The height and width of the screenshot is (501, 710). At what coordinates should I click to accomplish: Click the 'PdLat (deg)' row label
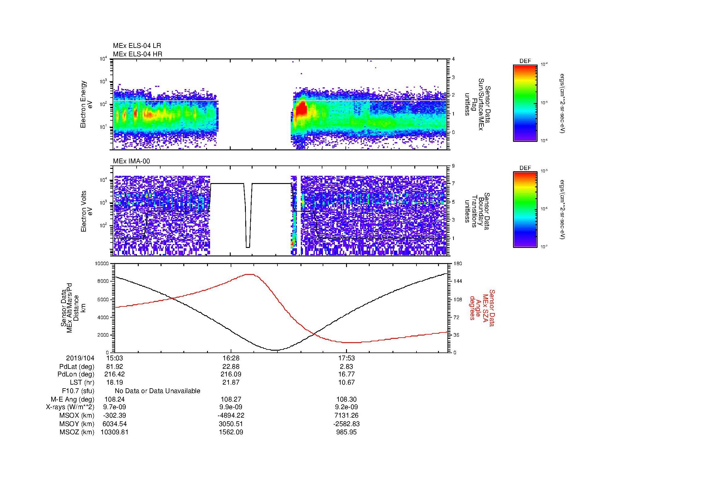(x=77, y=367)
